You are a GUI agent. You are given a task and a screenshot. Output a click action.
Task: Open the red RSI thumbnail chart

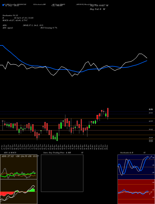(136, 192)
